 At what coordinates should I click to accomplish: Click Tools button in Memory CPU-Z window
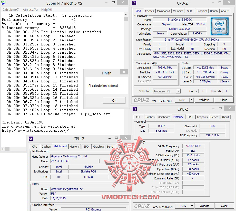pyautogui.click(x=182, y=206)
